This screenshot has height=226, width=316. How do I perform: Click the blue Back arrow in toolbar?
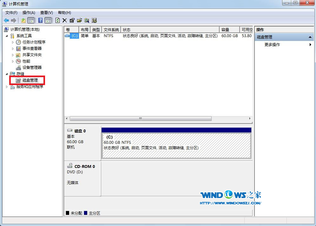6,20
